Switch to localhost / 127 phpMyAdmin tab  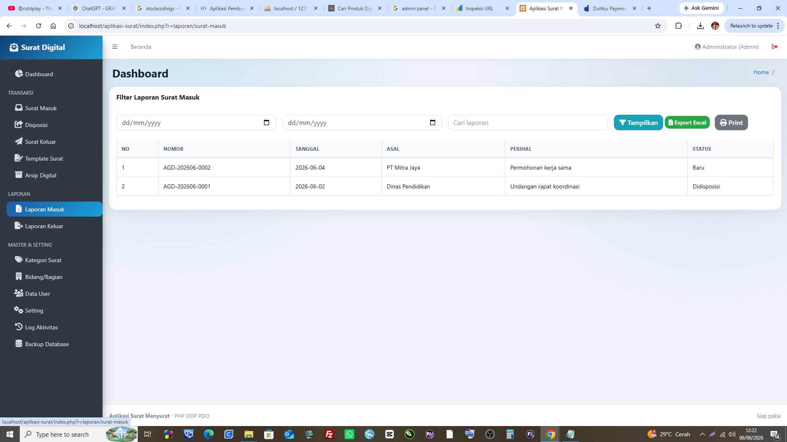pyautogui.click(x=291, y=8)
